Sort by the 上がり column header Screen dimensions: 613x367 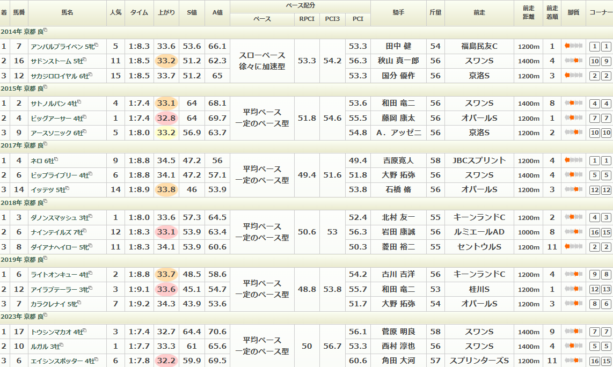(x=166, y=13)
